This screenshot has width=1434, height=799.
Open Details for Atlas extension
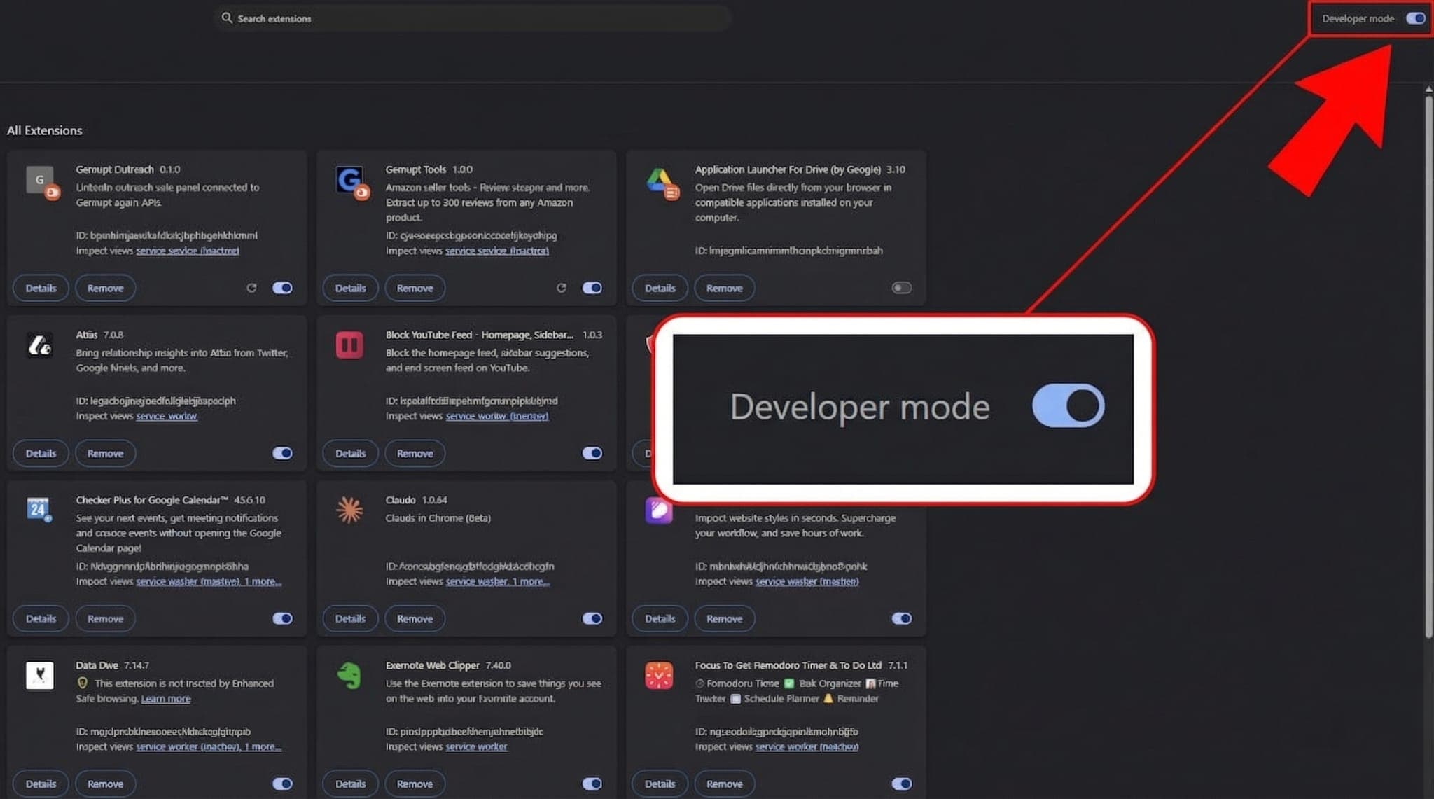[41, 453]
